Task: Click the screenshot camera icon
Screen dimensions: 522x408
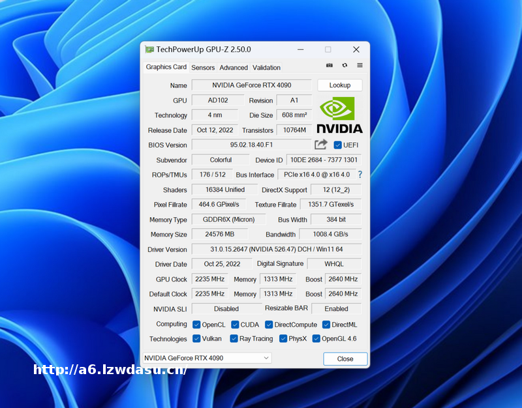Action: pyautogui.click(x=330, y=66)
